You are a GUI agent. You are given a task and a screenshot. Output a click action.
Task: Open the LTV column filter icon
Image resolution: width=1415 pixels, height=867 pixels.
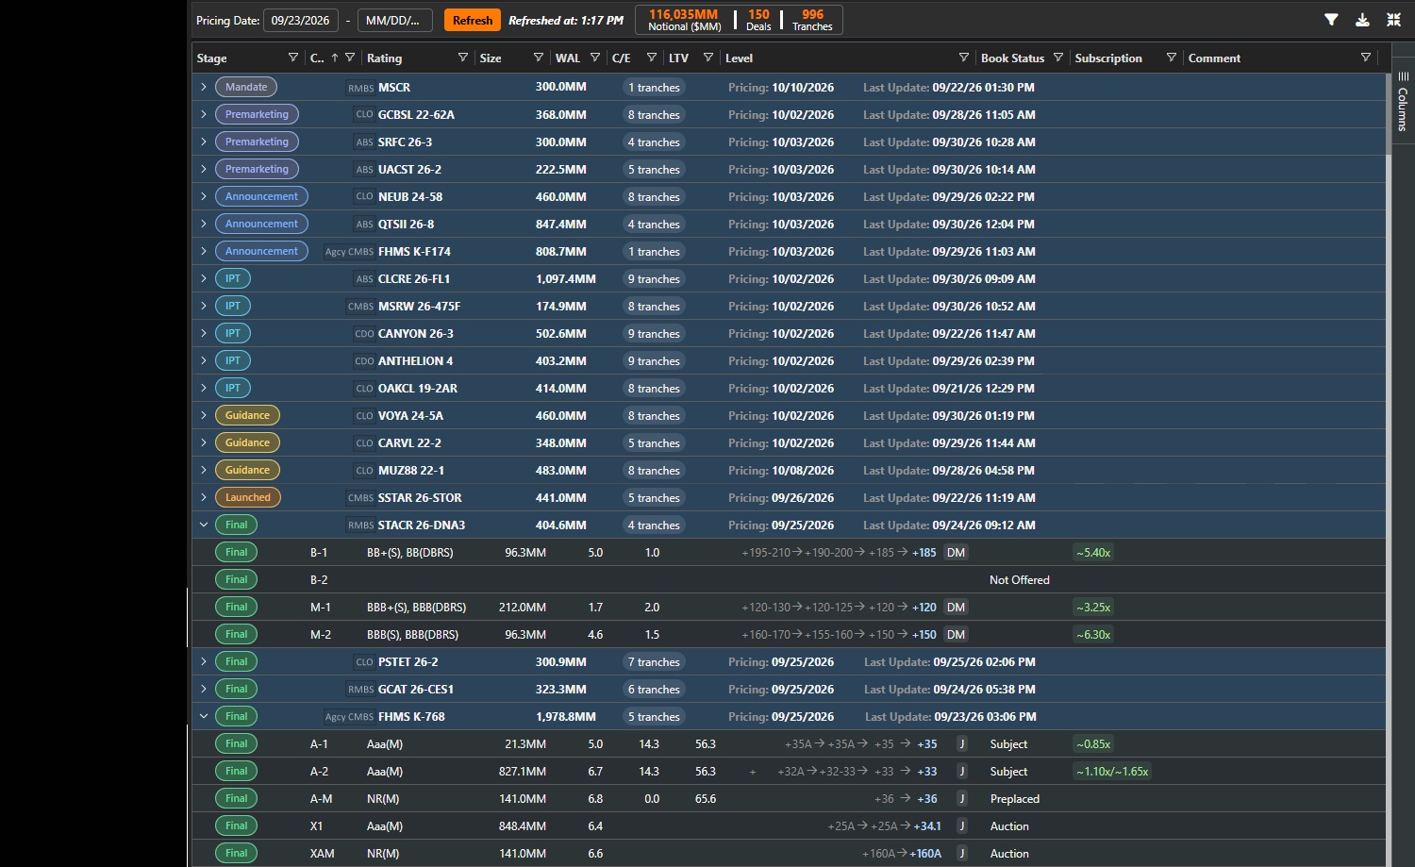pyautogui.click(x=707, y=58)
